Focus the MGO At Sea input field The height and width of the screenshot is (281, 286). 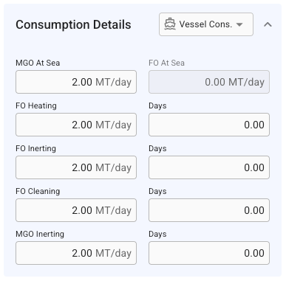tap(76, 82)
